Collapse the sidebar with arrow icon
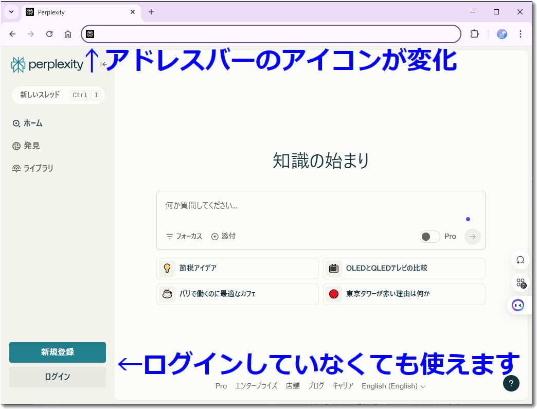Image resolution: width=537 pixels, height=409 pixels. 103,64
